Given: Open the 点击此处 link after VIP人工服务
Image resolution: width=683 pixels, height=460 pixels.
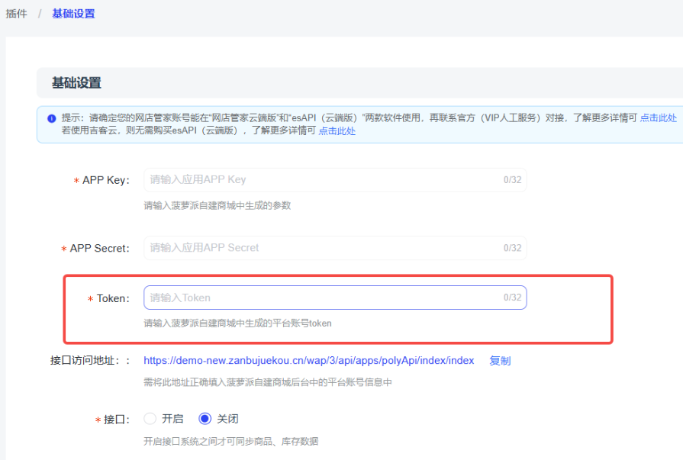Looking at the screenshot, I should click(658, 118).
